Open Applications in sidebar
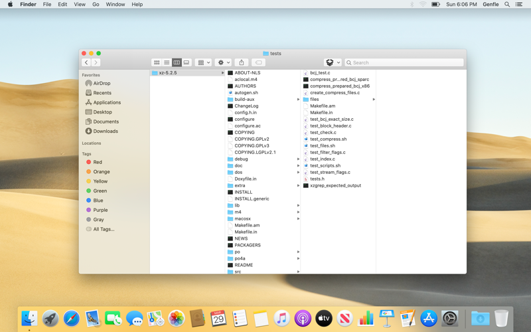The width and height of the screenshot is (531, 332). point(103,102)
